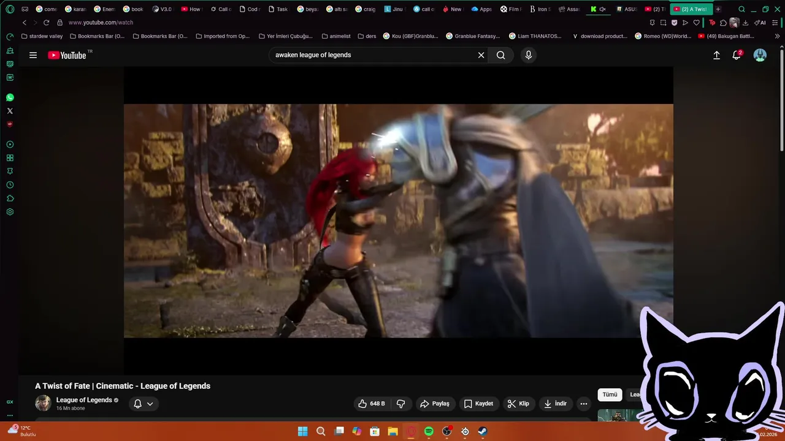Create a clip with Klip
The width and height of the screenshot is (785, 441).
point(518,404)
